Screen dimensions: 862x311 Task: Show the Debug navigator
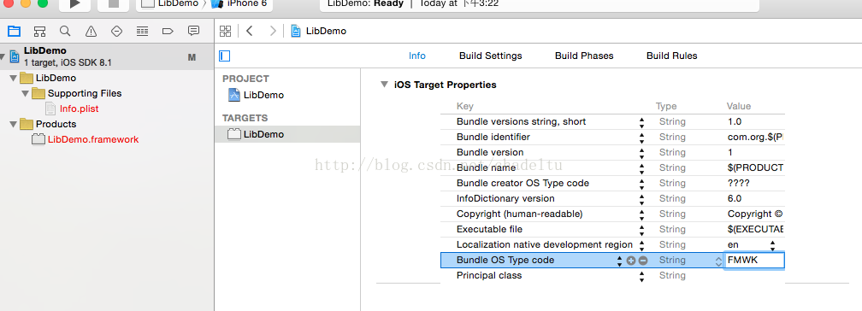[142, 31]
